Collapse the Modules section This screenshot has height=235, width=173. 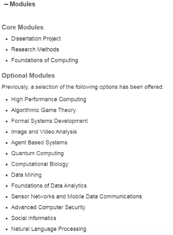[20, 4]
